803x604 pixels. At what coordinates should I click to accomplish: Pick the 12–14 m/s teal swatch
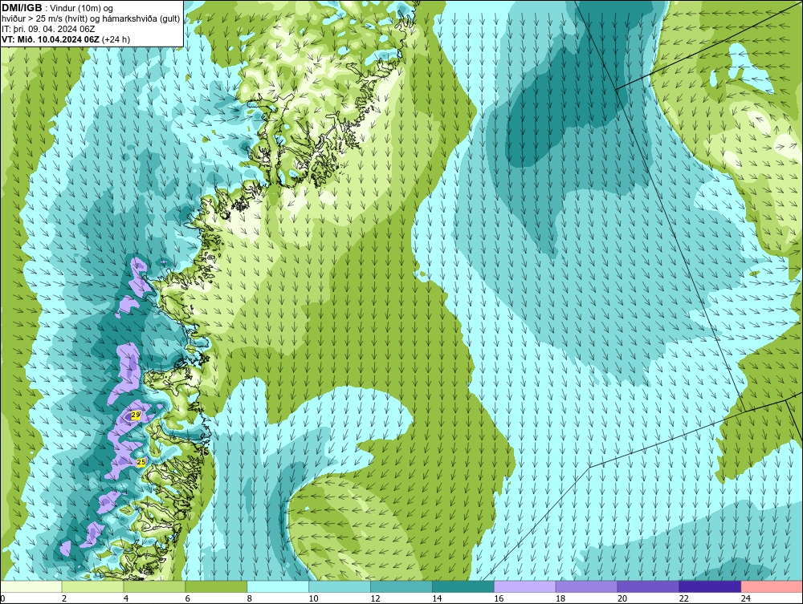tap(401, 586)
